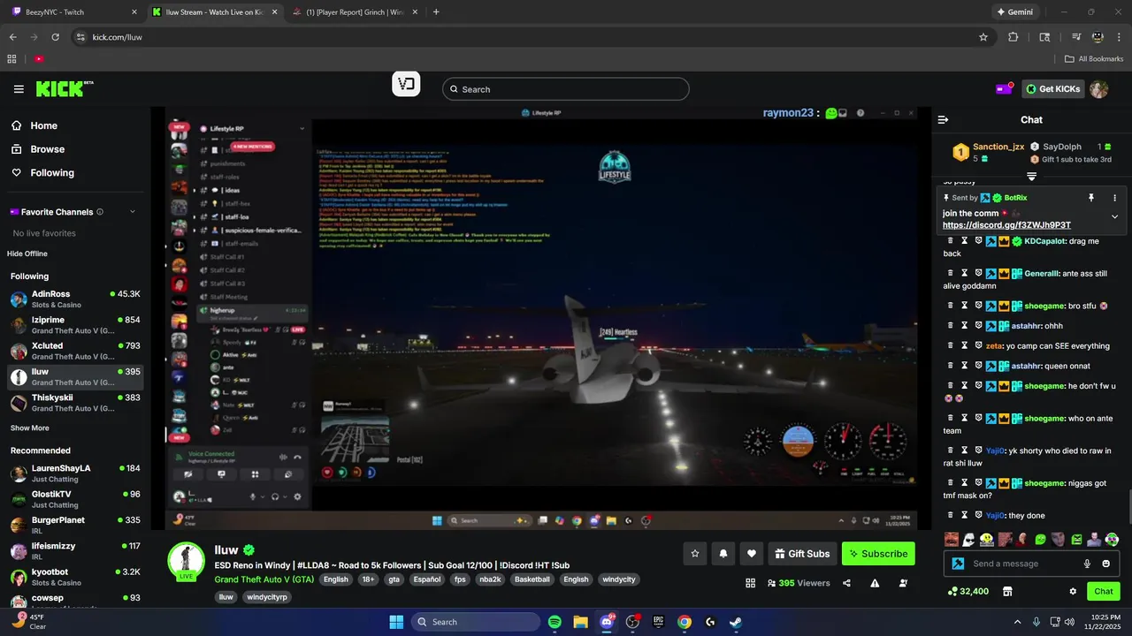Click the info icon next to Favorite Channels
The width and height of the screenshot is (1132, 636).
(x=100, y=212)
